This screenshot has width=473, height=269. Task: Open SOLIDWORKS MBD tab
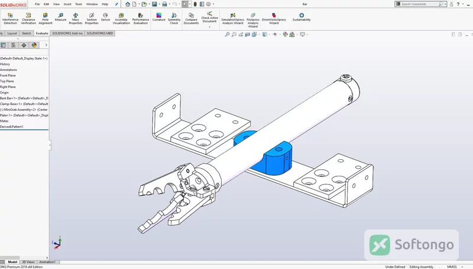pos(100,34)
